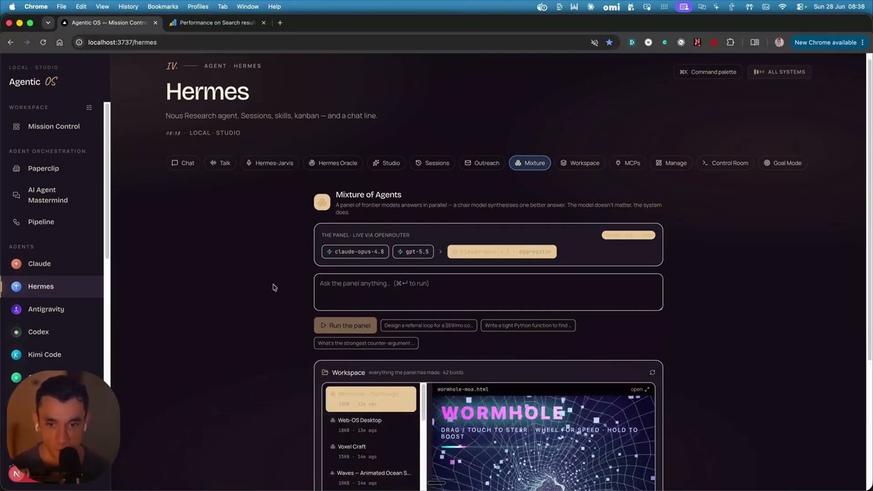Switch to Performance on Search results tab
The width and height of the screenshot is (873, 491).
[x=217, y=23]
